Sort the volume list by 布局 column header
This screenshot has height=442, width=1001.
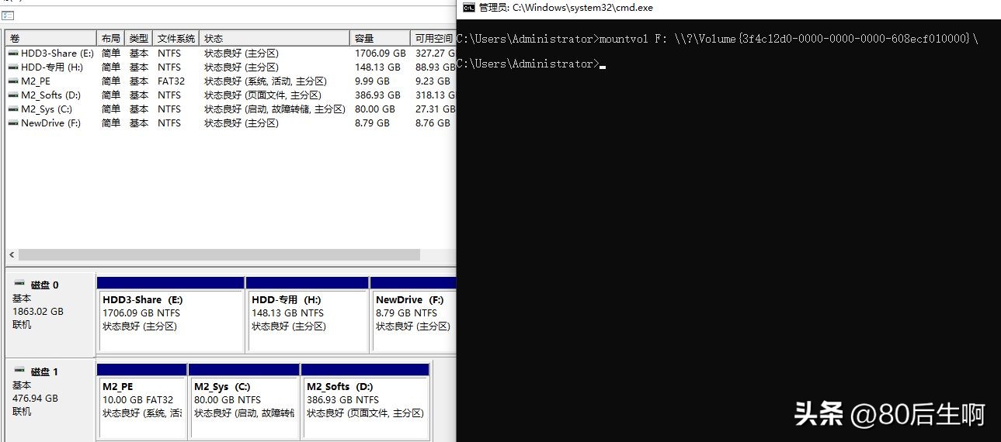110,38
